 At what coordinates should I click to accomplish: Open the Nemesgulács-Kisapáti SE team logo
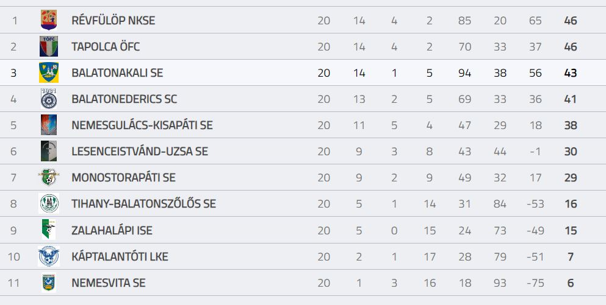(x=49, y=125)
